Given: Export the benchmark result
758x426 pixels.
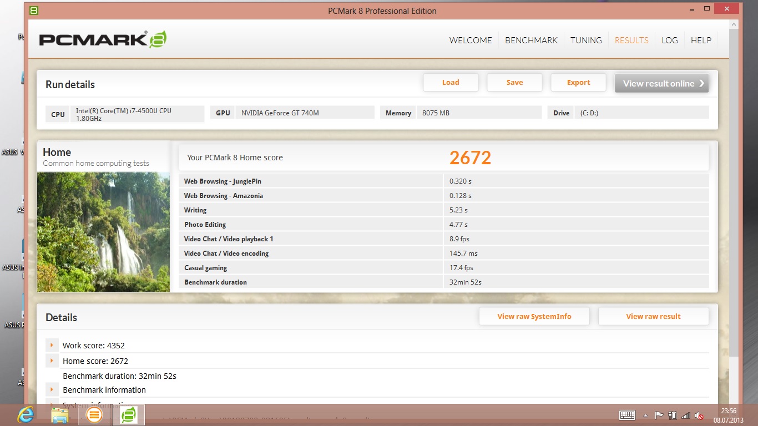Looking at the screenshot, I should click(x=578, y=82).
